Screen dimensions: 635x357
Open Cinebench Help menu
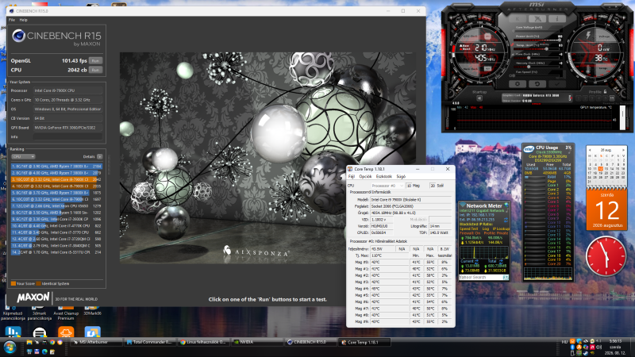(x=24, y=20)
